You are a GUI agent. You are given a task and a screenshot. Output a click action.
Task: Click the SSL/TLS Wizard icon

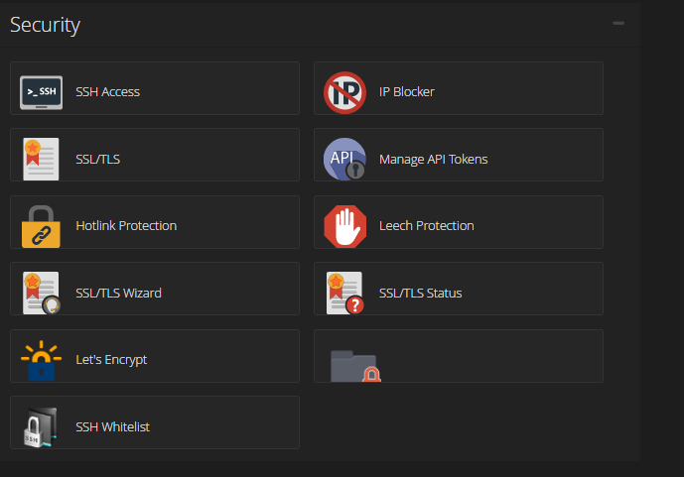(42, 293)
